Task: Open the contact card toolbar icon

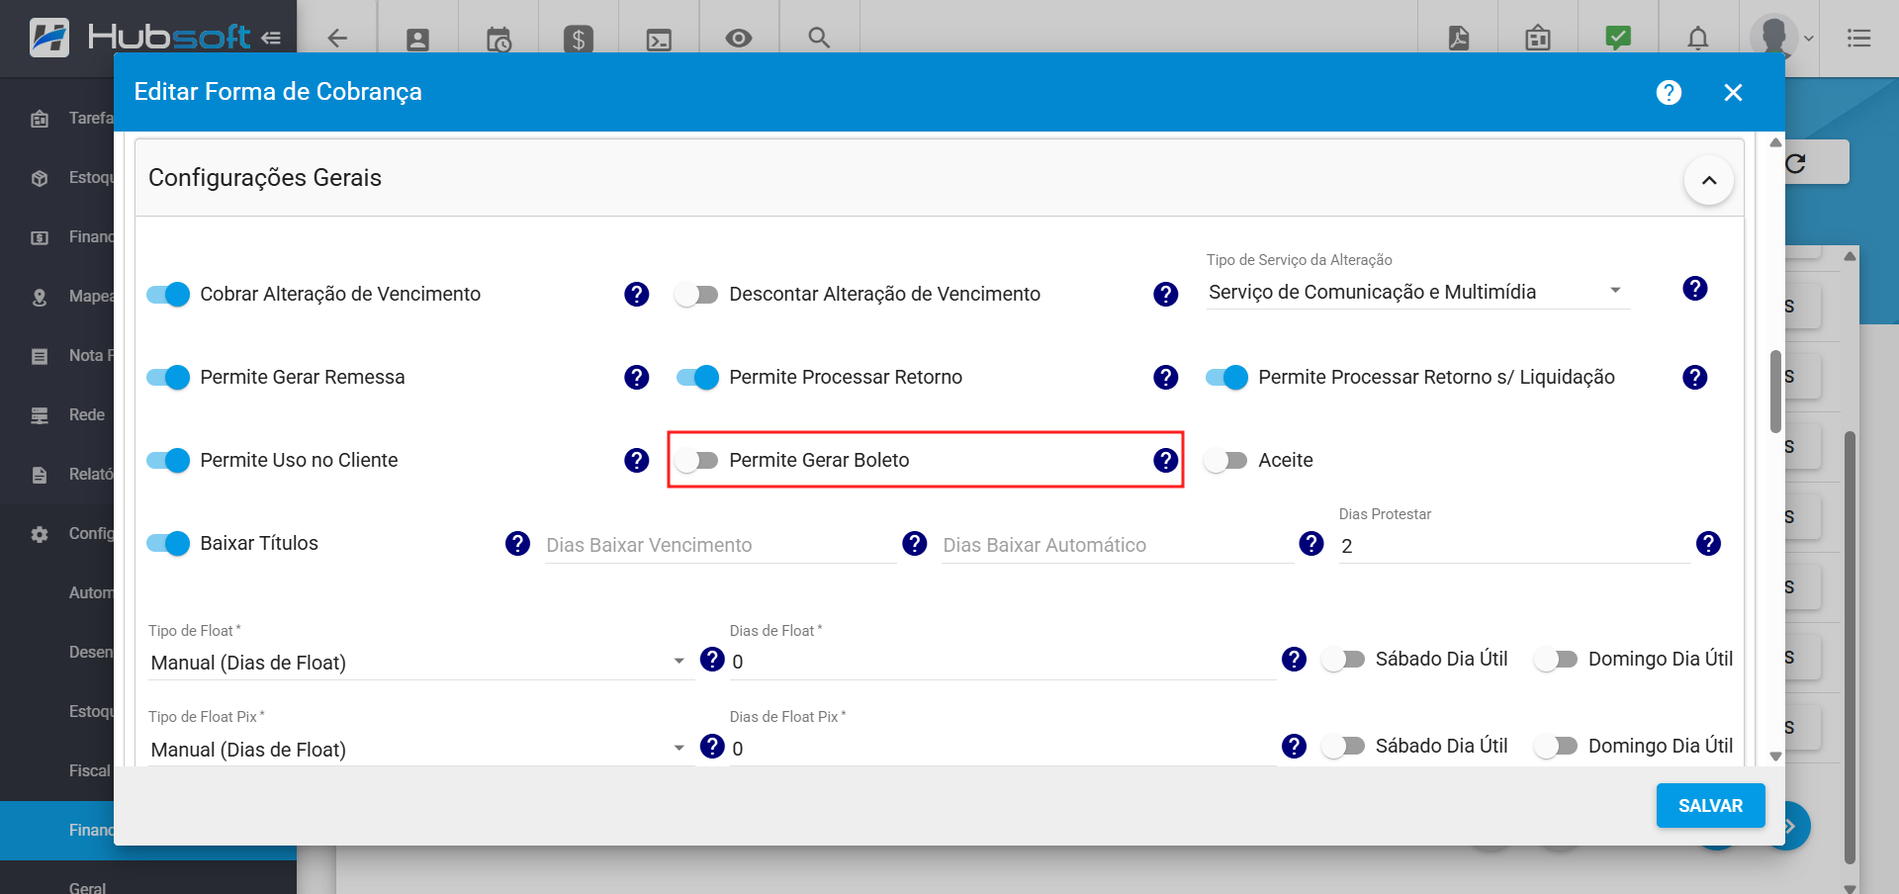Action: click(x=417, y=40)
